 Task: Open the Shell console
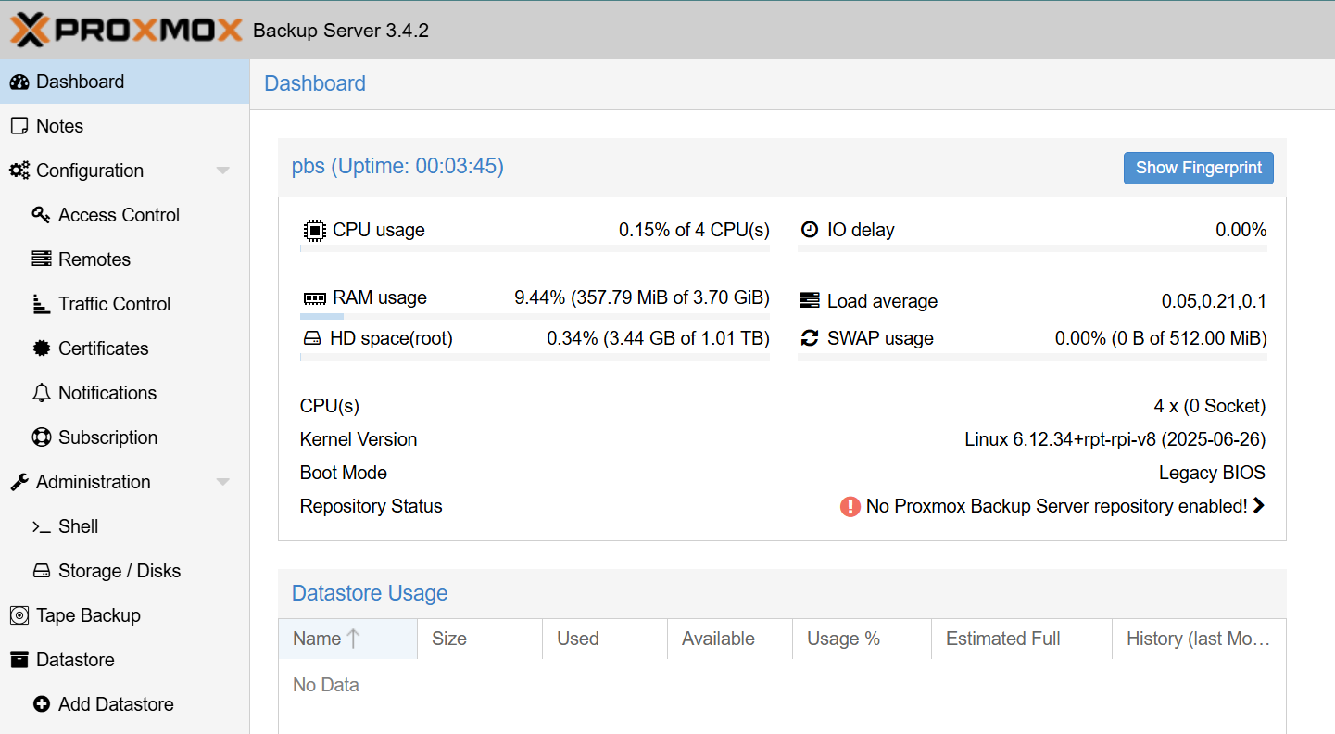(124, 526)
